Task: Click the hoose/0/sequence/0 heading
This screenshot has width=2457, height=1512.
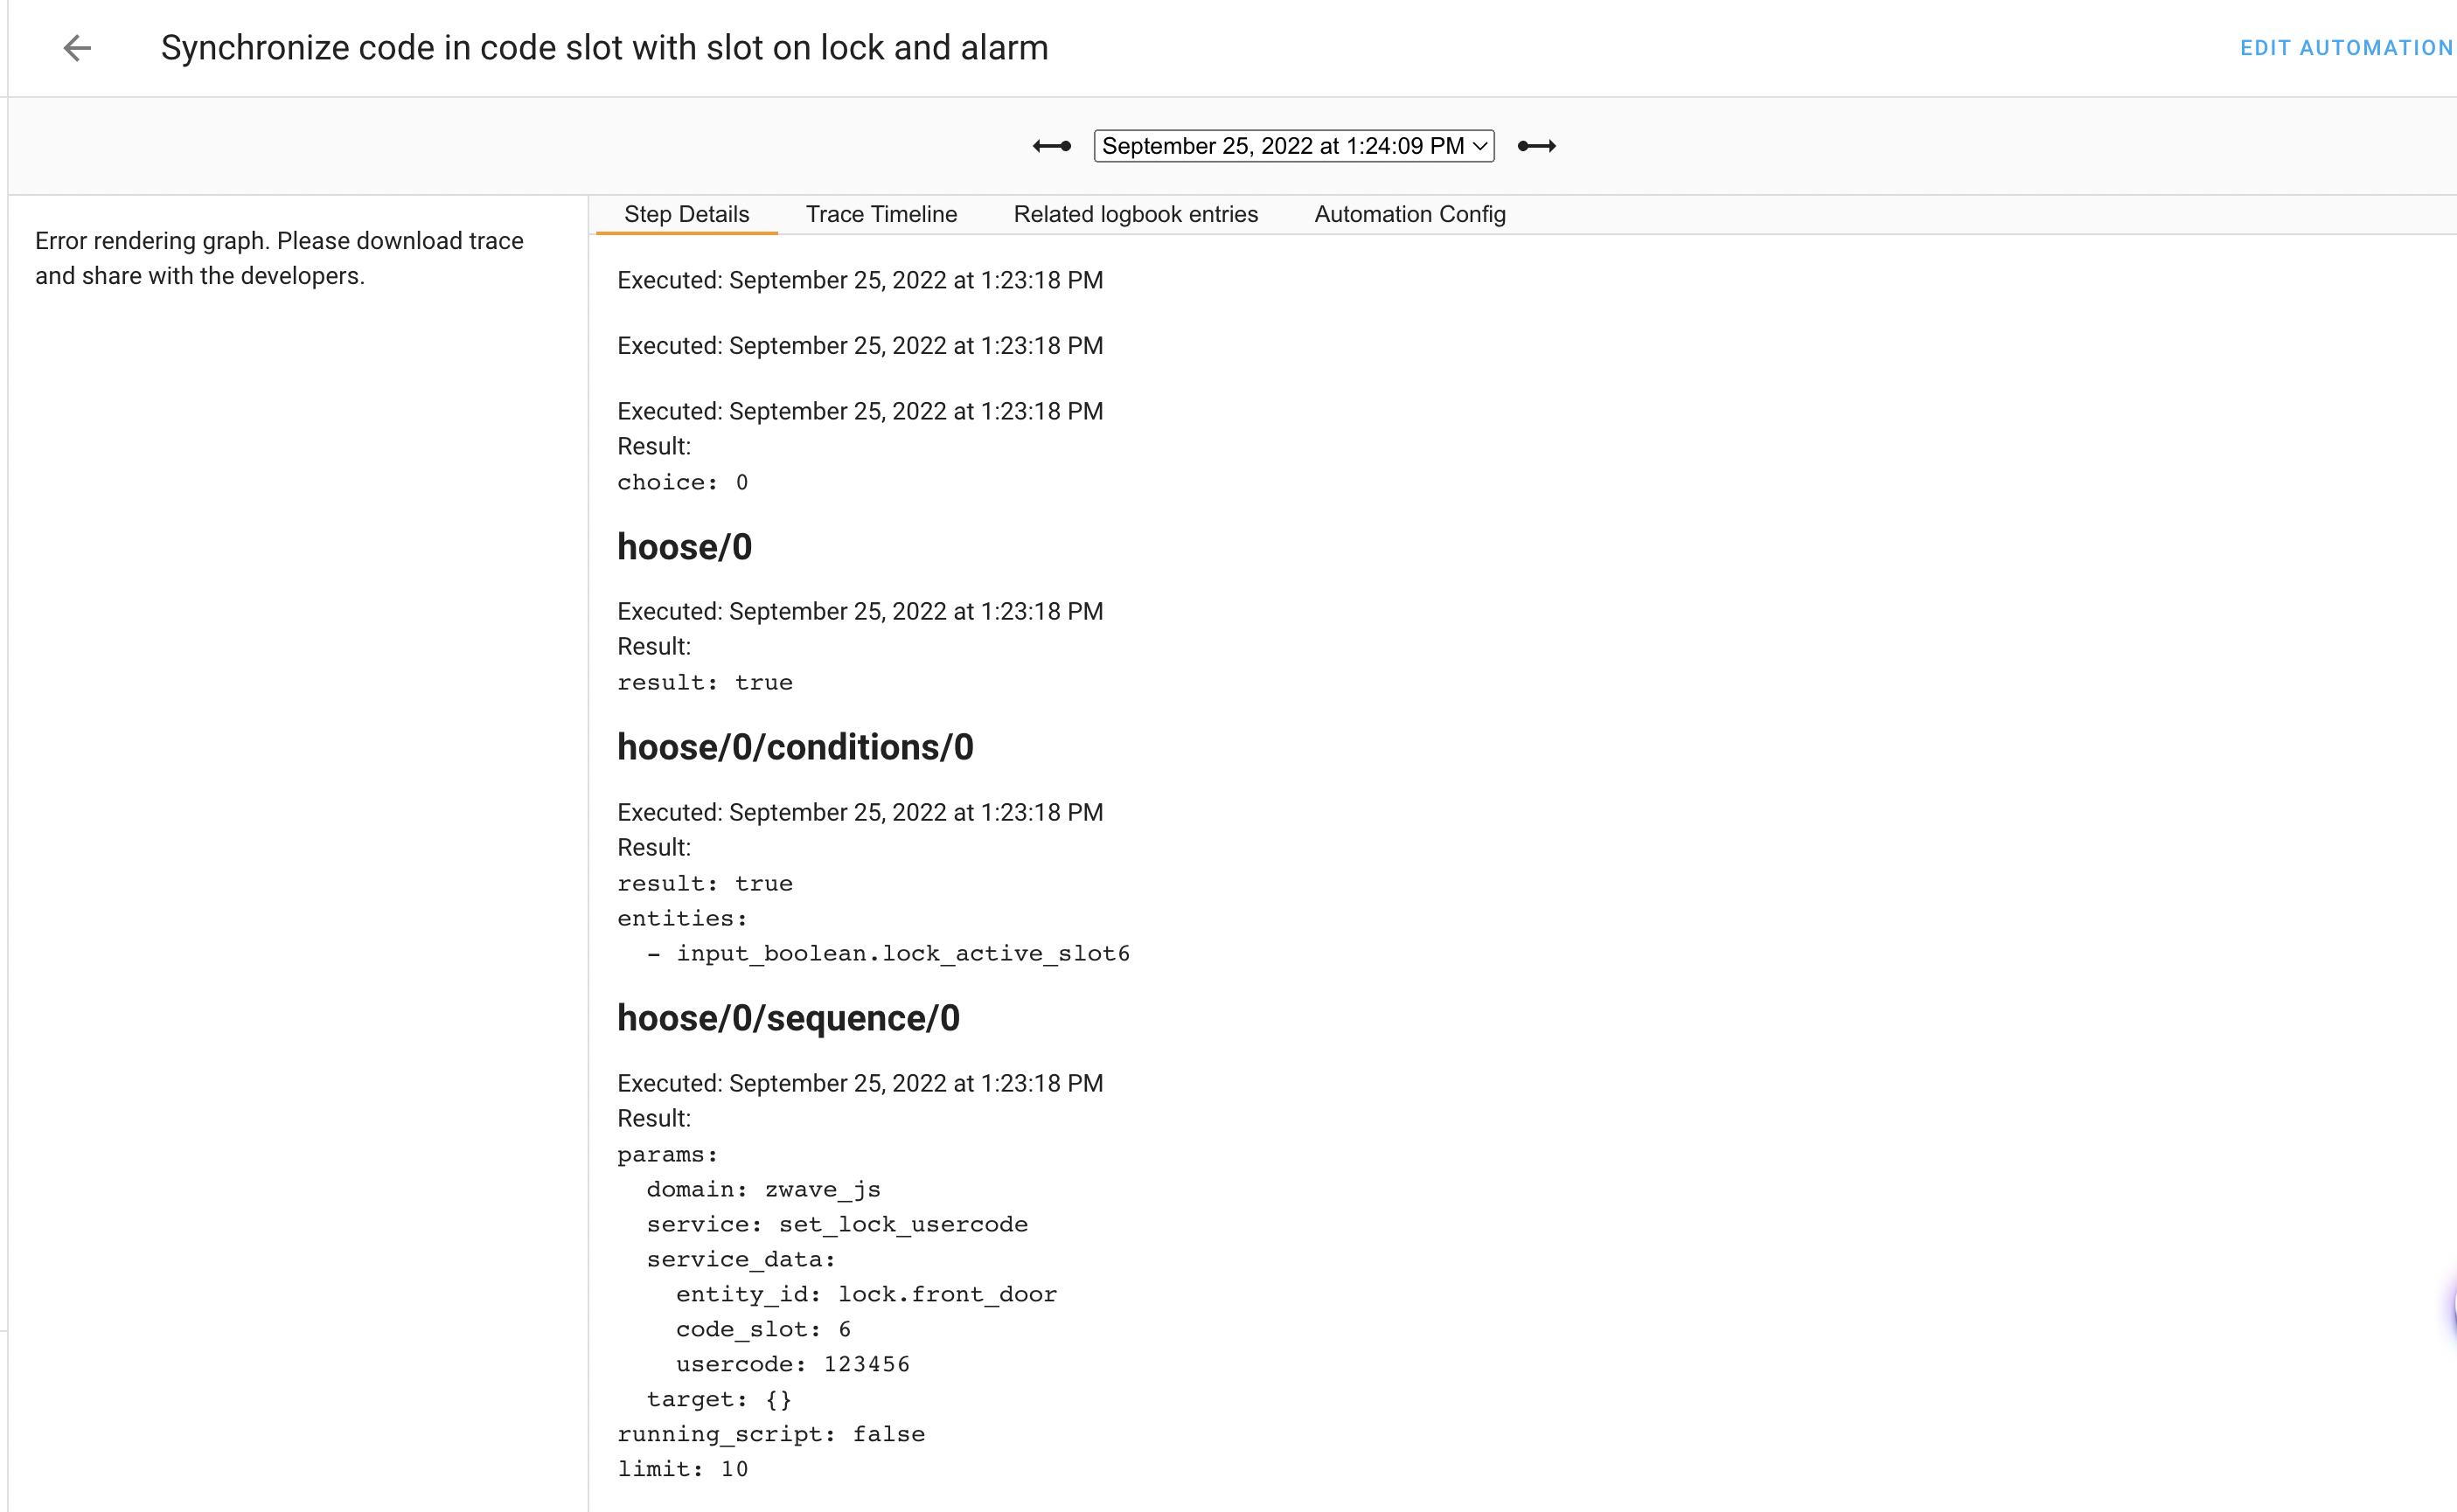Action: click(x=789, y=1018)
